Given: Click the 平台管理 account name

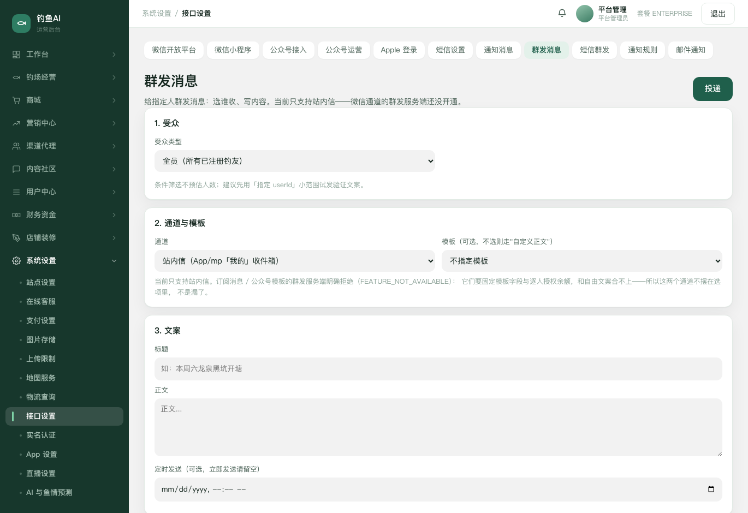Looking at the screenshot, I should point(612,9).
